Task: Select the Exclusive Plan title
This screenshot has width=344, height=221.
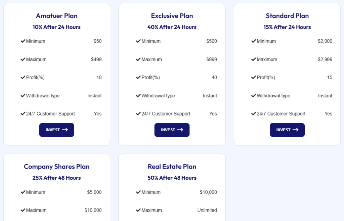Action: pyautogui.click(x=172, y=16)
